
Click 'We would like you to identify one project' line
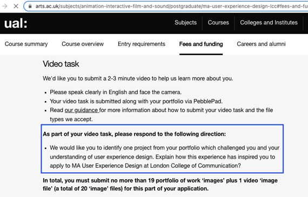coord(164,148)
